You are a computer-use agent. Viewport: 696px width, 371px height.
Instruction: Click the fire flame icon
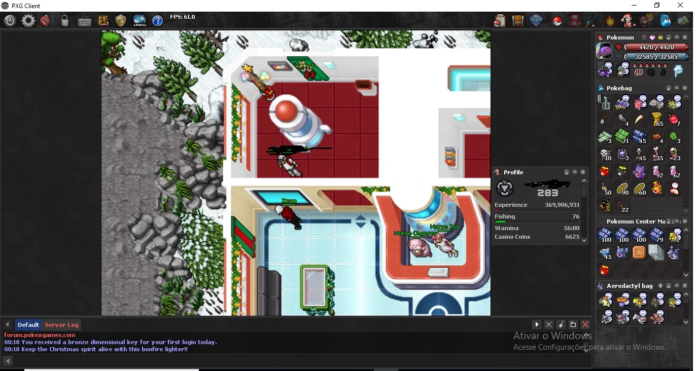tap(610, 21)
